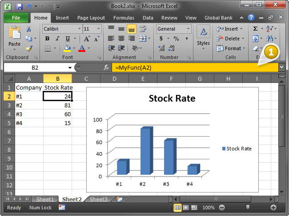The image size is (289, 216).
Task: Switch to the Page Layout tab
Action: pyautogui.click(x=91, y=18)
